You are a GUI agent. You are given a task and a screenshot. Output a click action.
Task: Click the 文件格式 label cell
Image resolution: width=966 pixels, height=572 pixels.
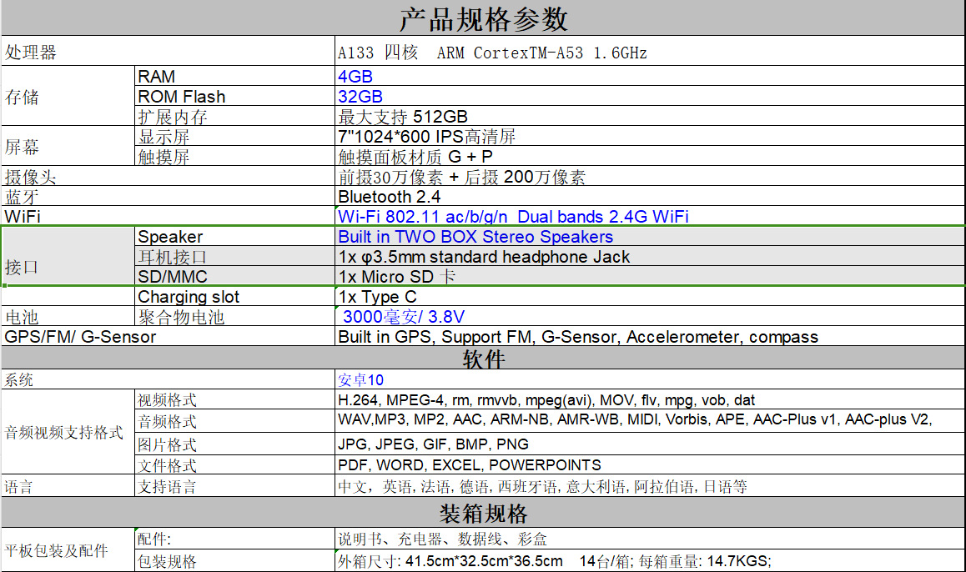point(234,464)
